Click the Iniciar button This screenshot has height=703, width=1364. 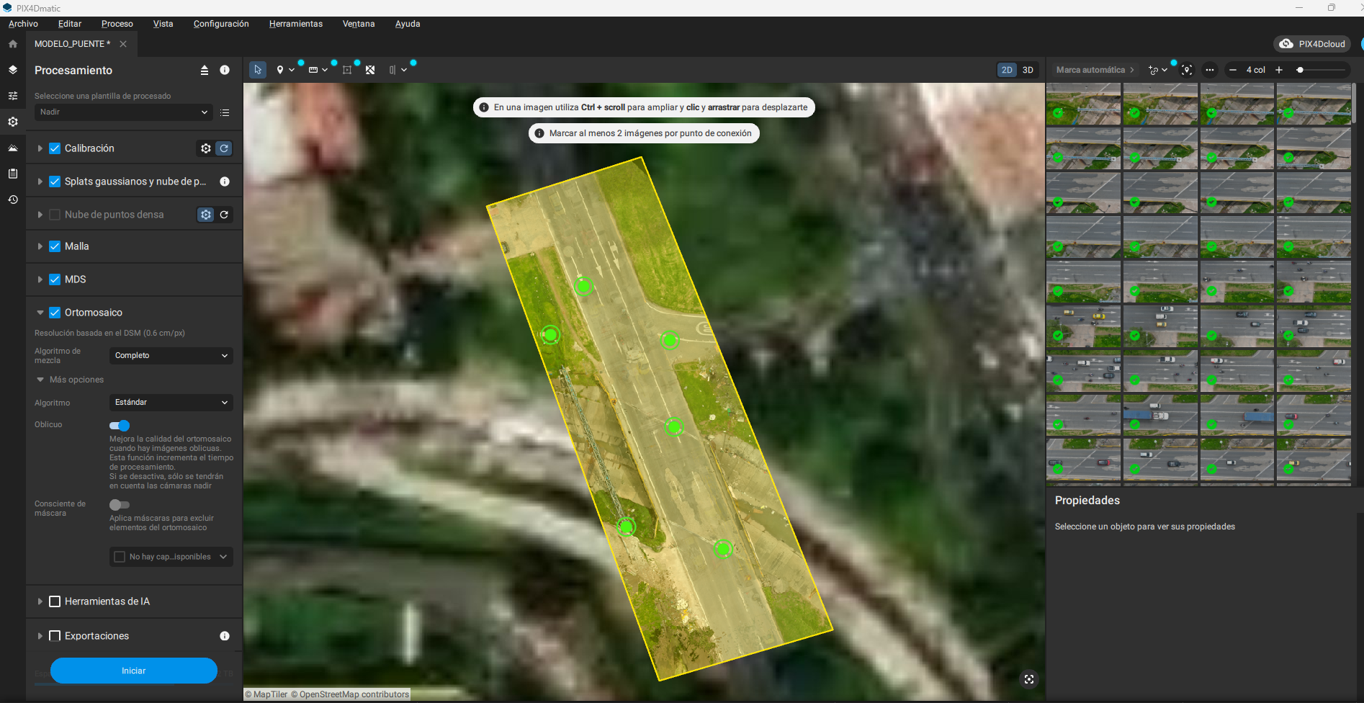[x=134, y=671]
